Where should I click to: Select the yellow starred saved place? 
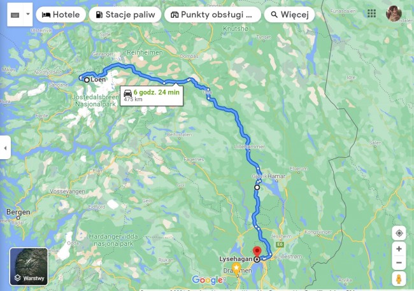[x=236, y=268]
